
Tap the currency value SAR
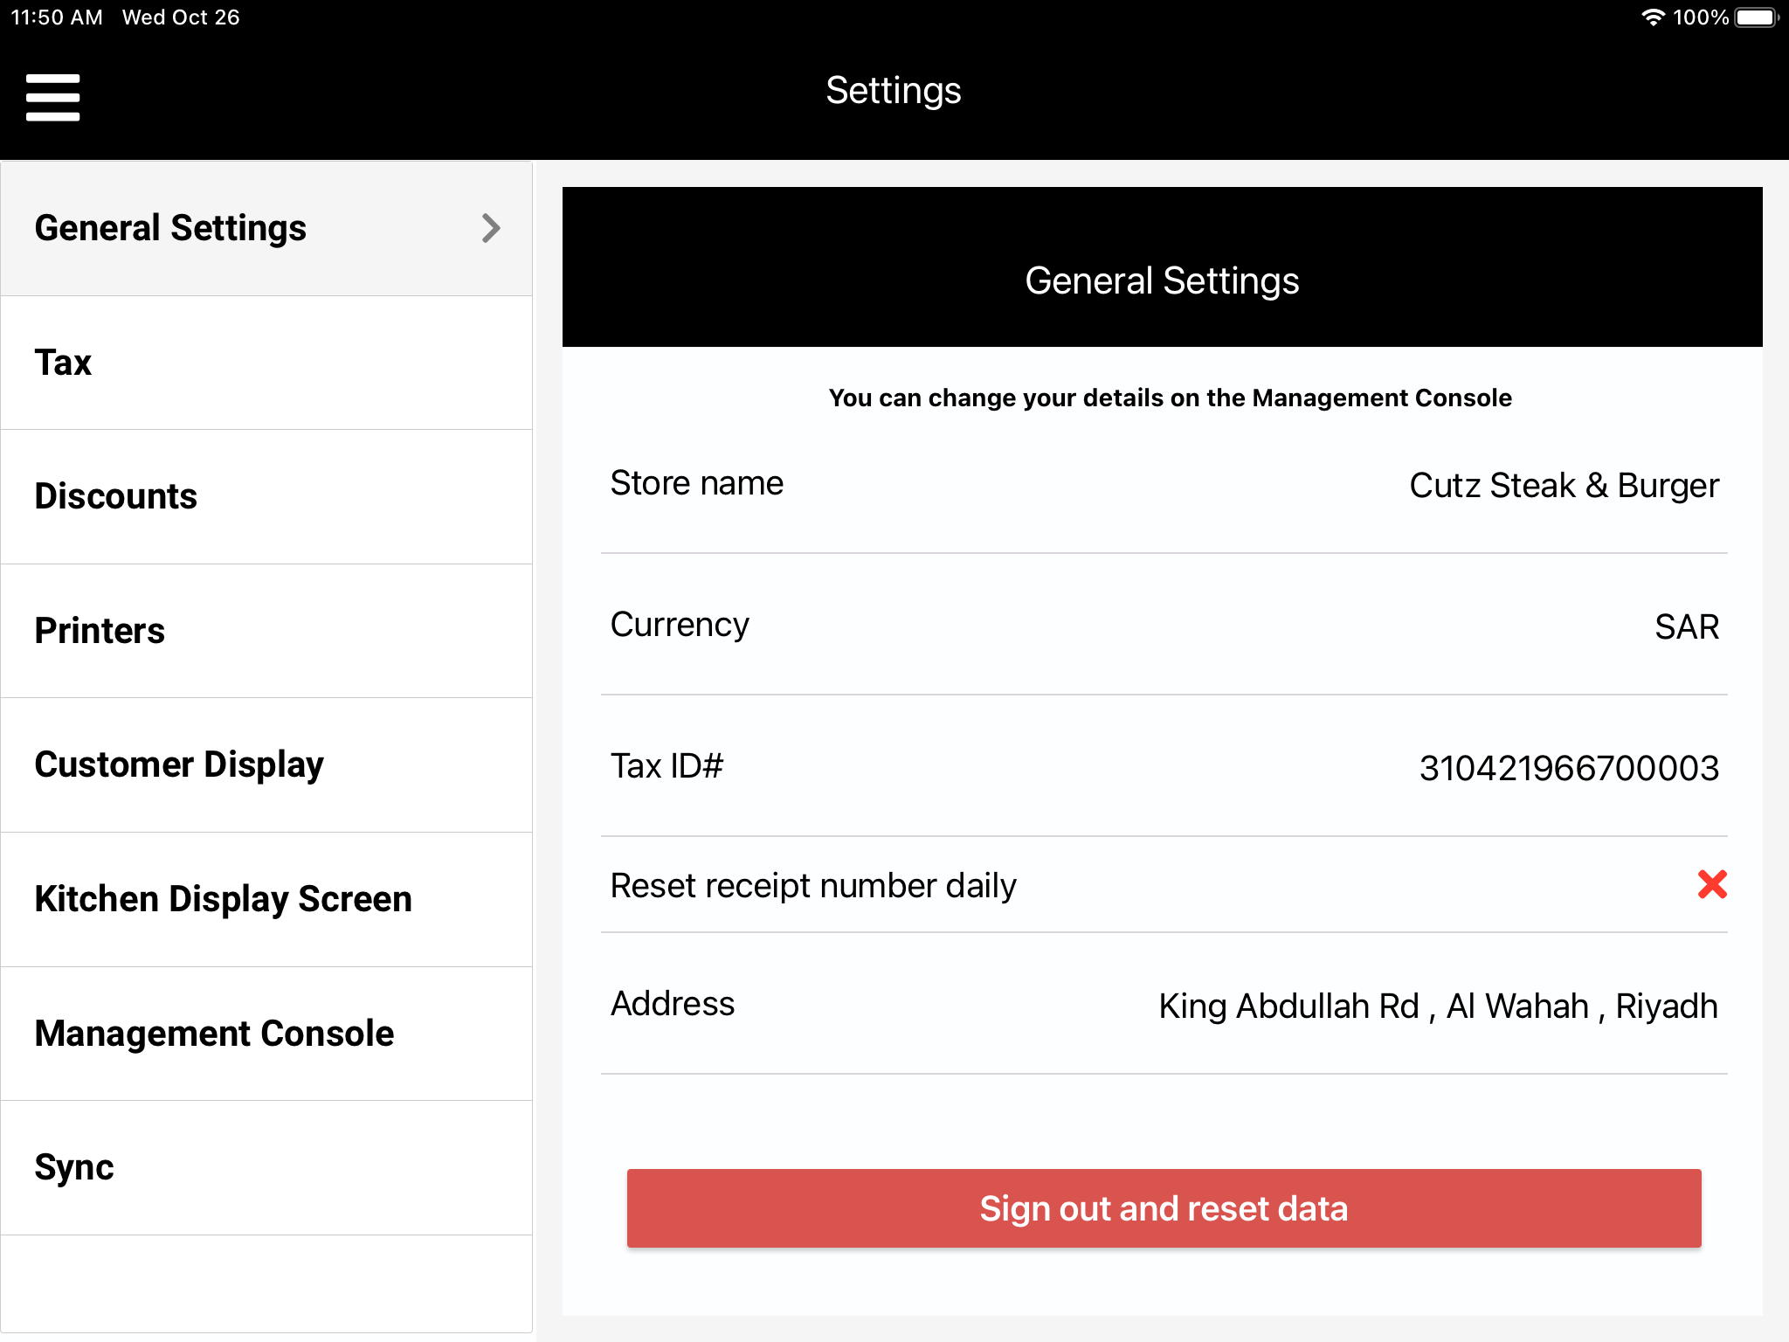tap(1687, 627)
